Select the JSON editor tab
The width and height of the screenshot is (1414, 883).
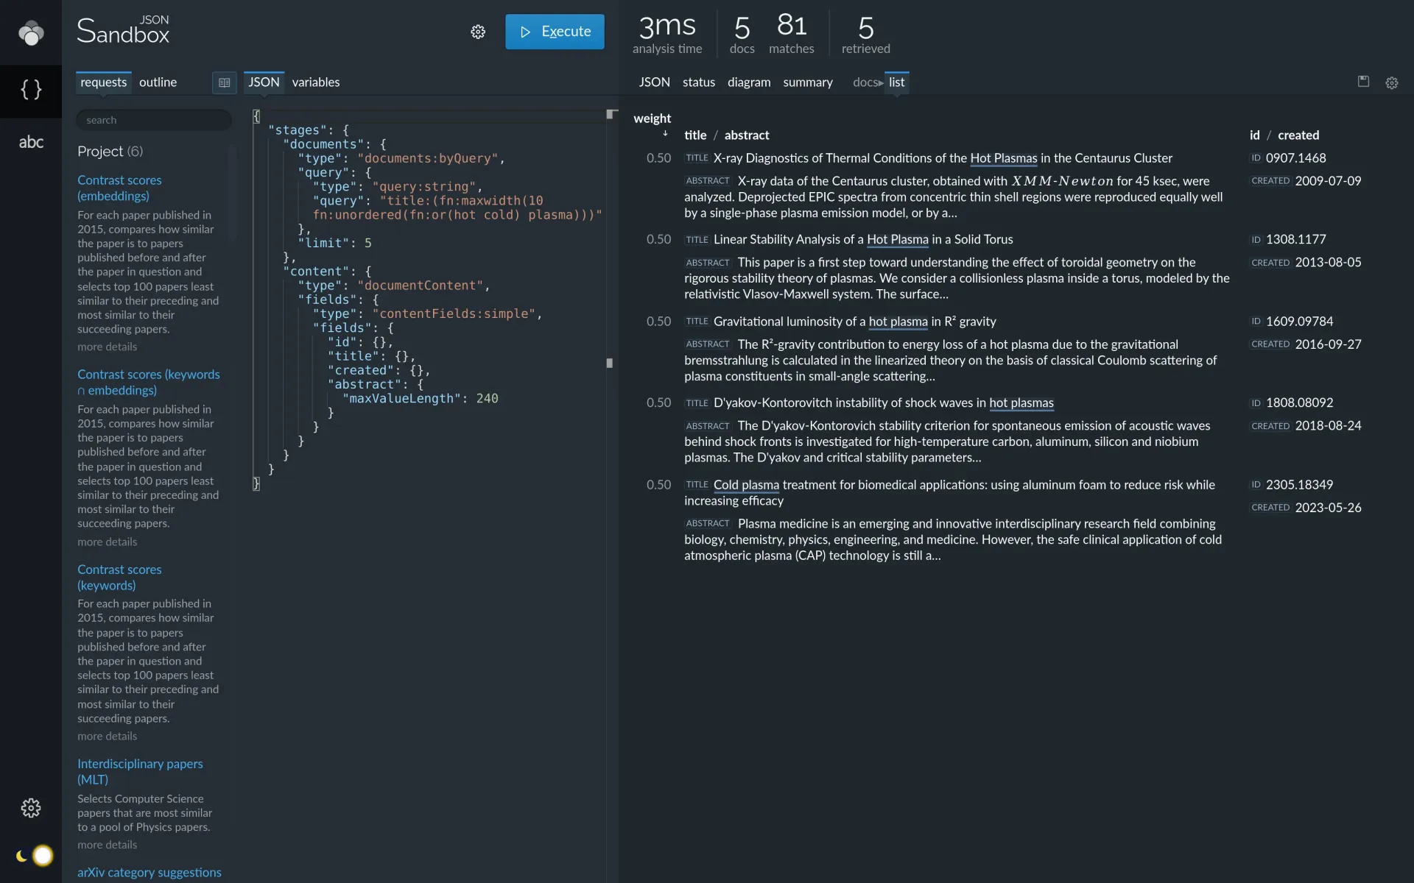pos(264,82)
